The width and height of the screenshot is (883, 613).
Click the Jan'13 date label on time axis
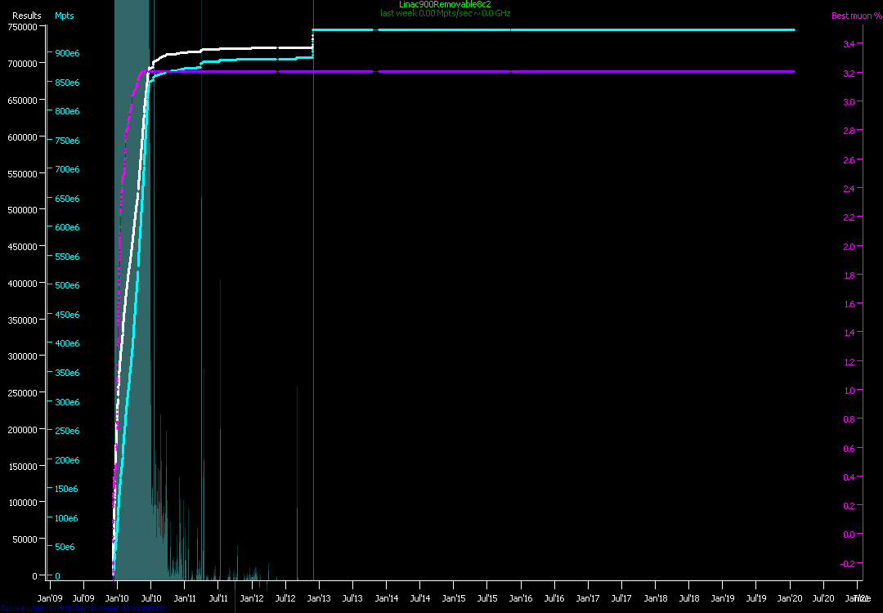tap(319, 598)
